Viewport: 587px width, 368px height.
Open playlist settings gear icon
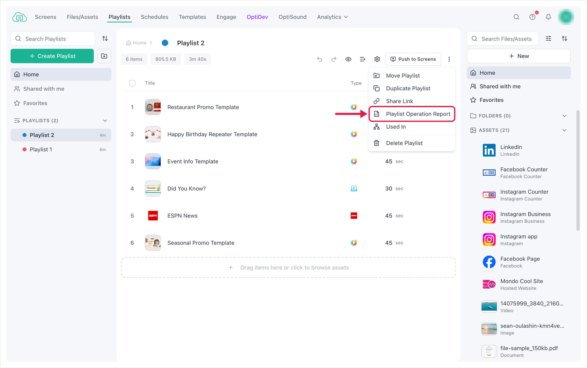point(377,59)
